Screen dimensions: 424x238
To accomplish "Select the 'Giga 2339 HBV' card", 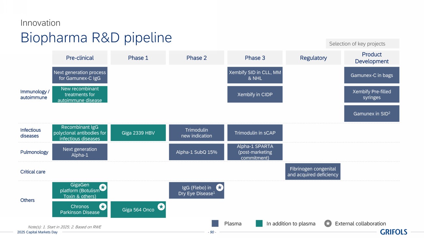I will pos(138,133).
